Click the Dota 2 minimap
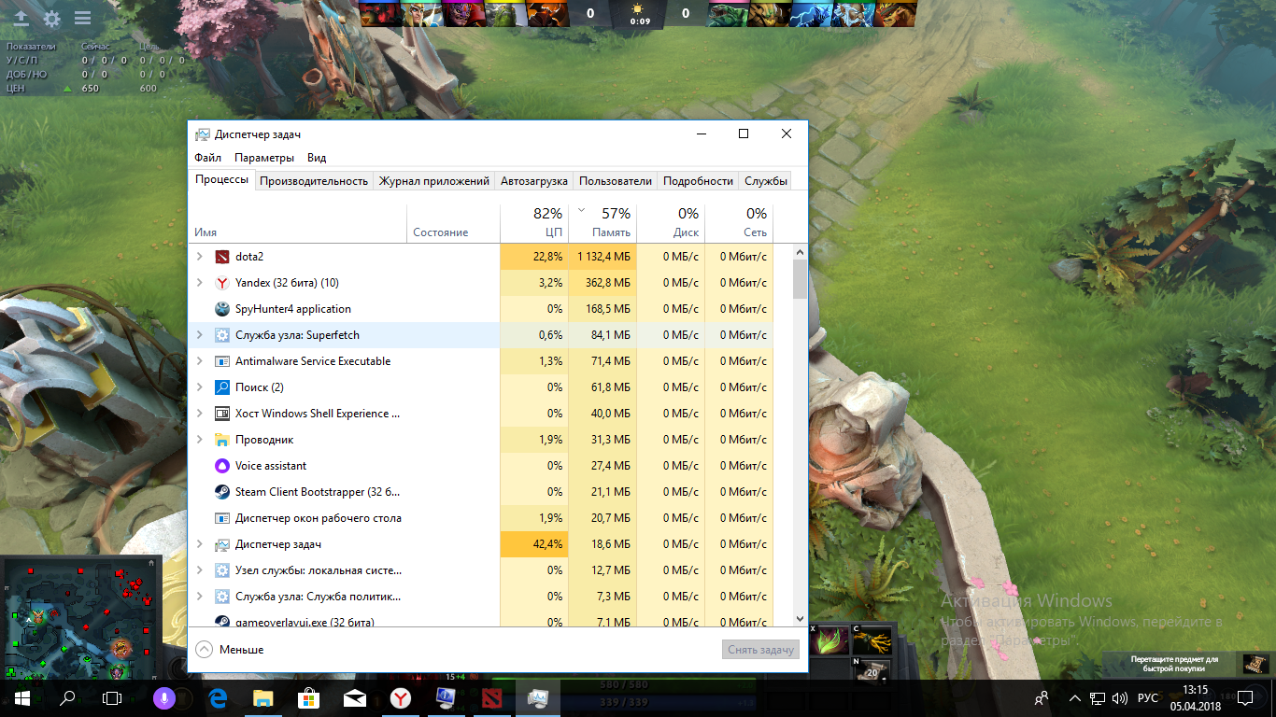 (x=80, y=618)
